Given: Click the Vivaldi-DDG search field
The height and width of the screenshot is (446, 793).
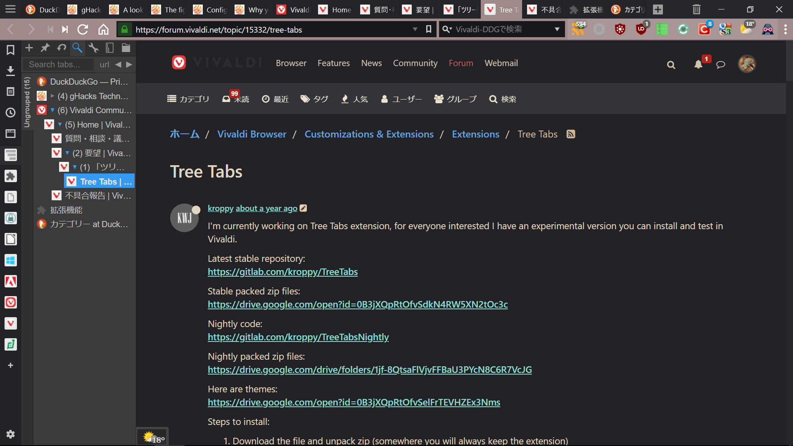Looking at the screenshot, I should (502, 29).
